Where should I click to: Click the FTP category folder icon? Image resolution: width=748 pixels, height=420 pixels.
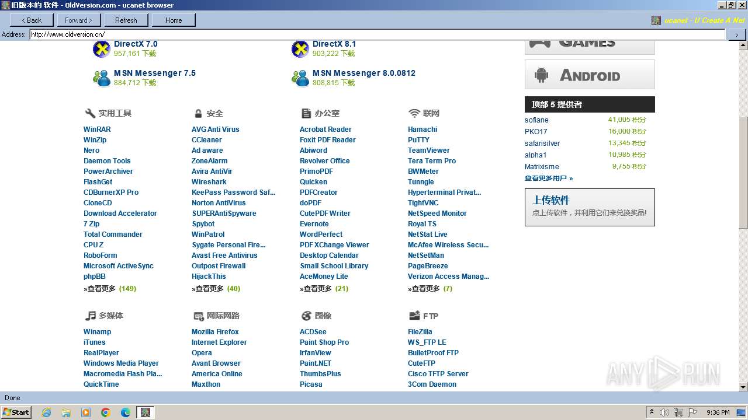[414, 316]
